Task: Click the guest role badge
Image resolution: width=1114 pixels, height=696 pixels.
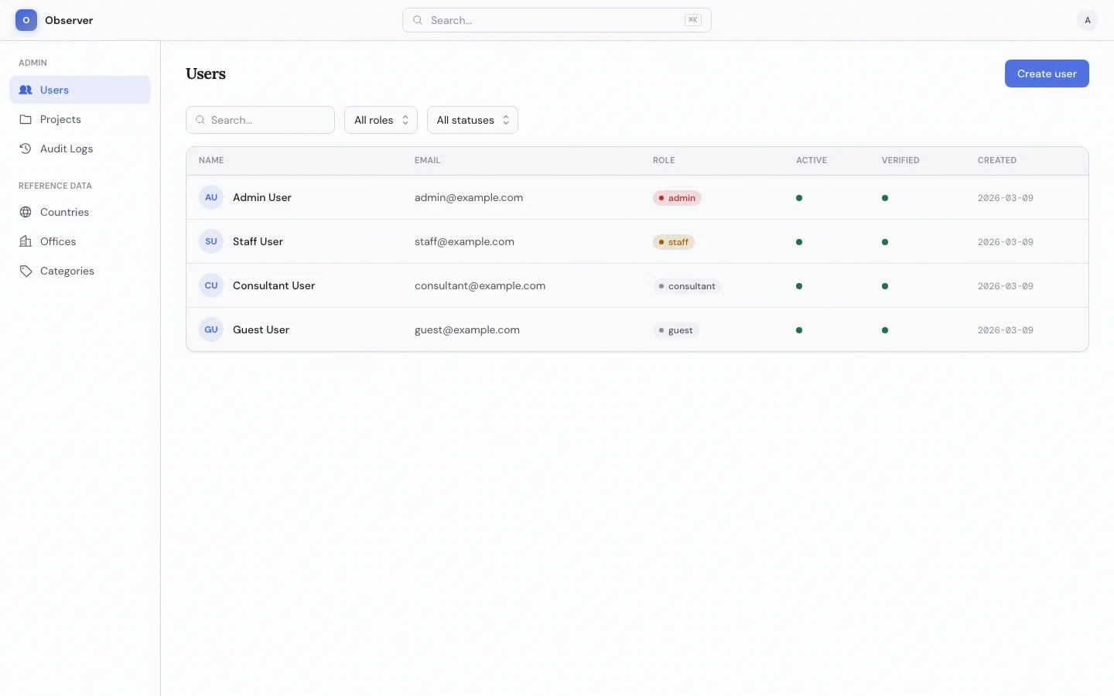Action: pos(676,330)
